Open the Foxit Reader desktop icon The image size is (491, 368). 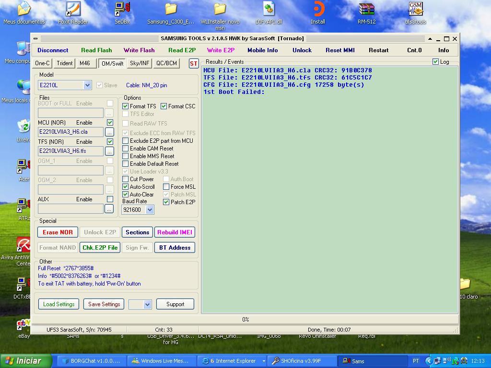[x=73, y=12]
